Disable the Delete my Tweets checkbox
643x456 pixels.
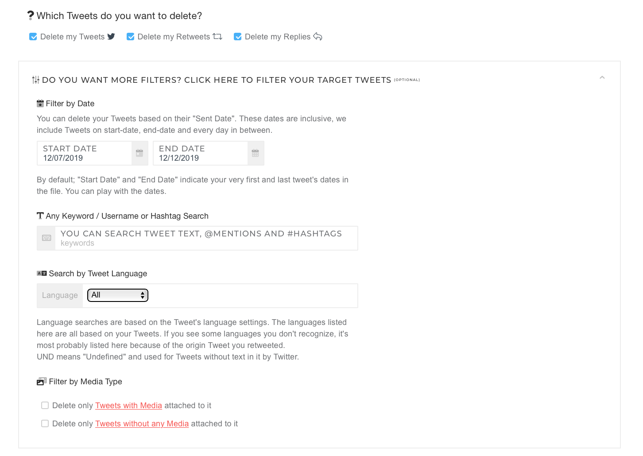33,36
